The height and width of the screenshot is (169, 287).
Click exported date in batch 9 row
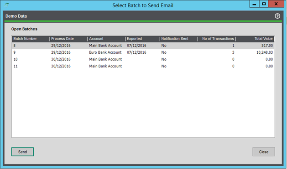136,52
